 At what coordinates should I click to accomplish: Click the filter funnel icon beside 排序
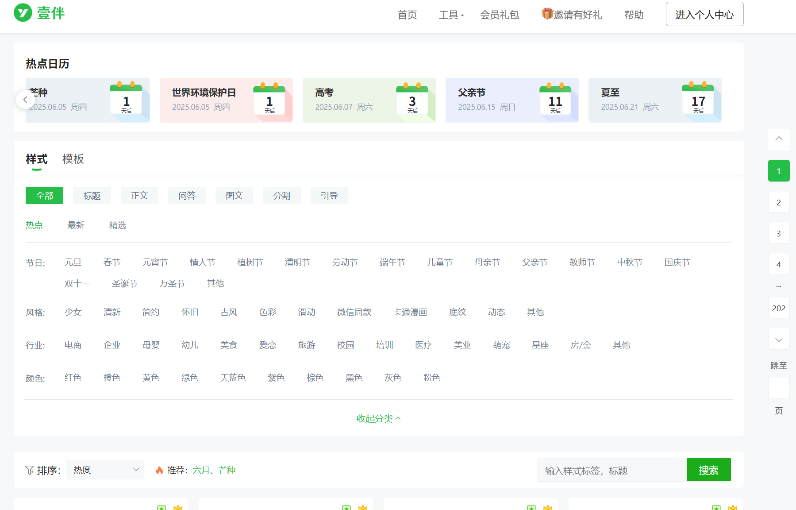[x=30, y=470]
